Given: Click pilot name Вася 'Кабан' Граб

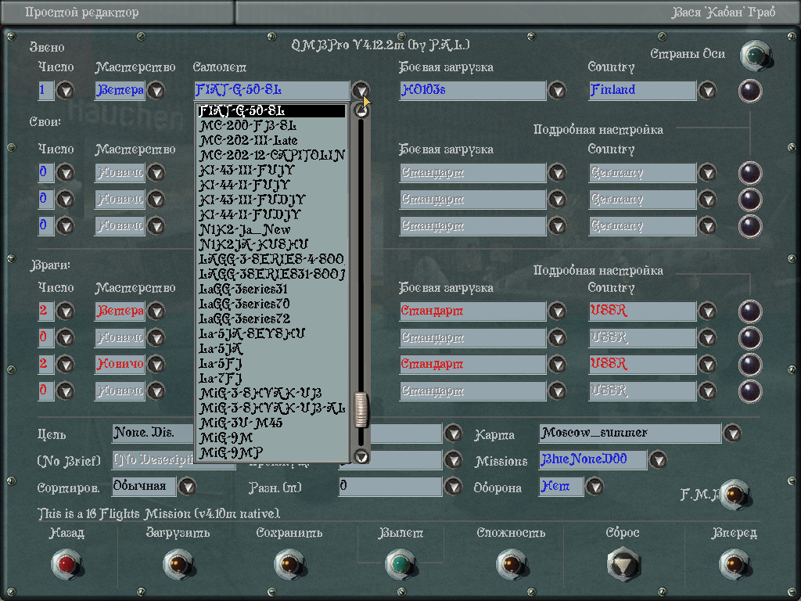Looking at the screenshot, I should [x=722, y=13].
